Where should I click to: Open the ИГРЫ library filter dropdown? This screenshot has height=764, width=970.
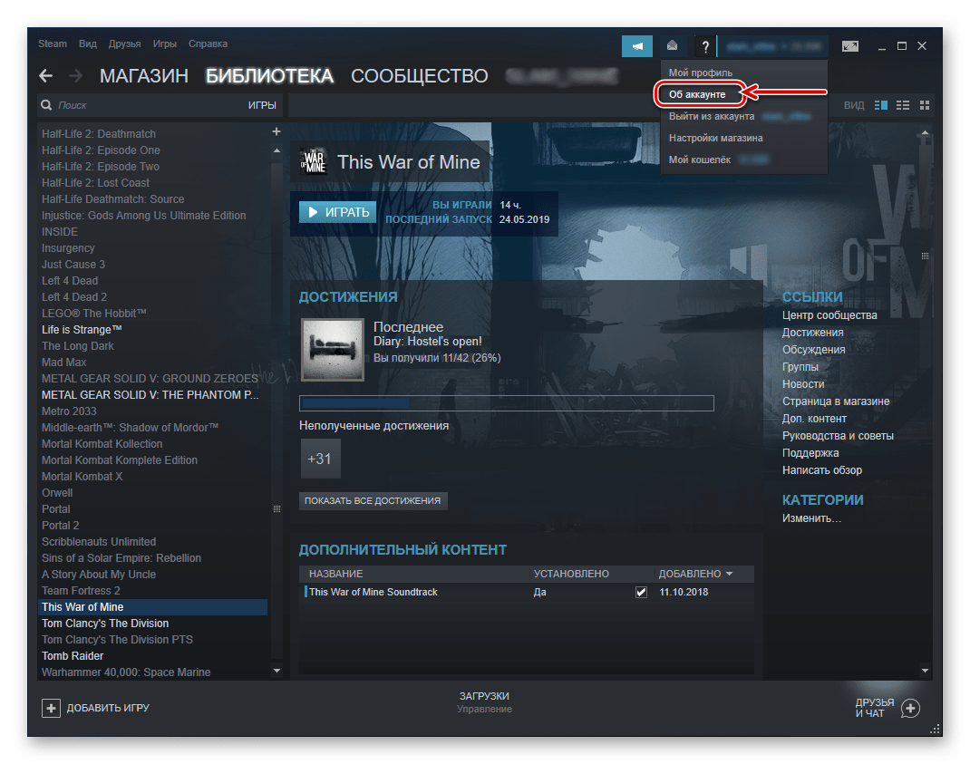[x=261, y=106]
